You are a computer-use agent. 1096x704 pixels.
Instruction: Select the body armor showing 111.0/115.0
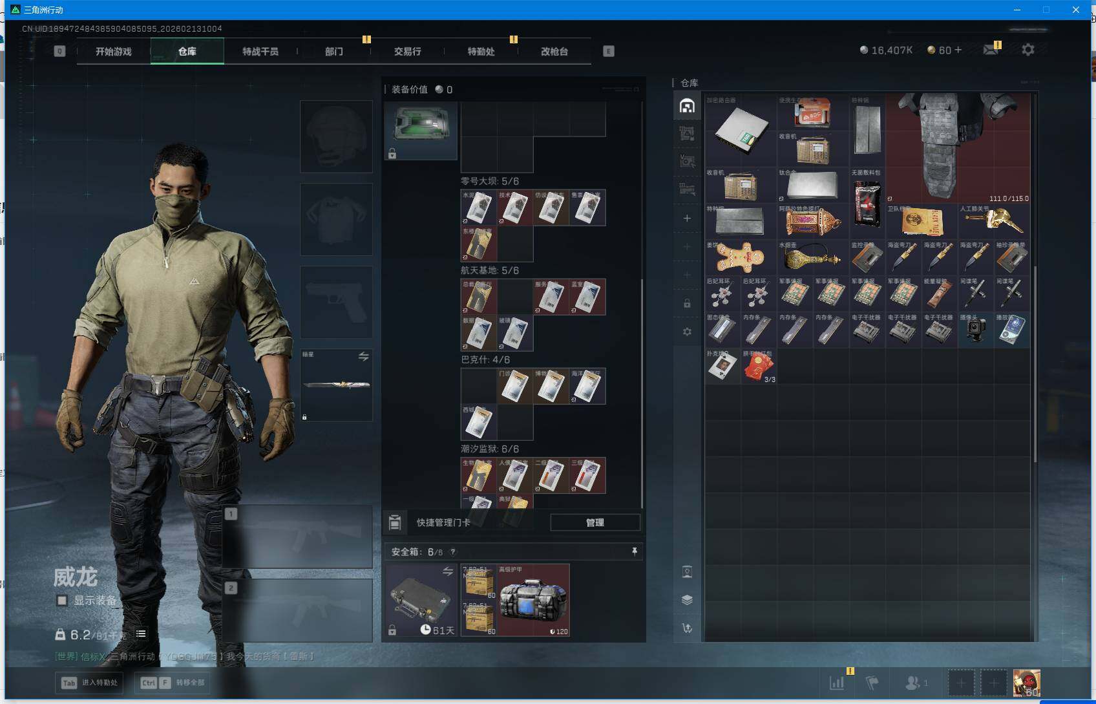(x=958, y=148)
